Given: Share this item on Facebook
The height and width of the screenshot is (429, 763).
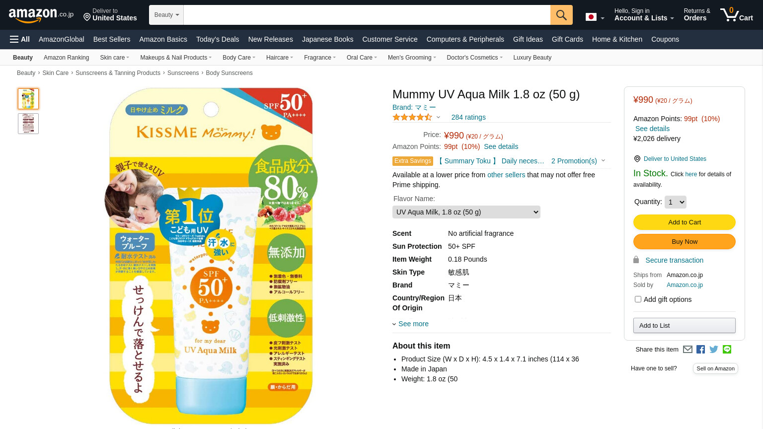Looking at the screenshot, I should click(700, 349).
